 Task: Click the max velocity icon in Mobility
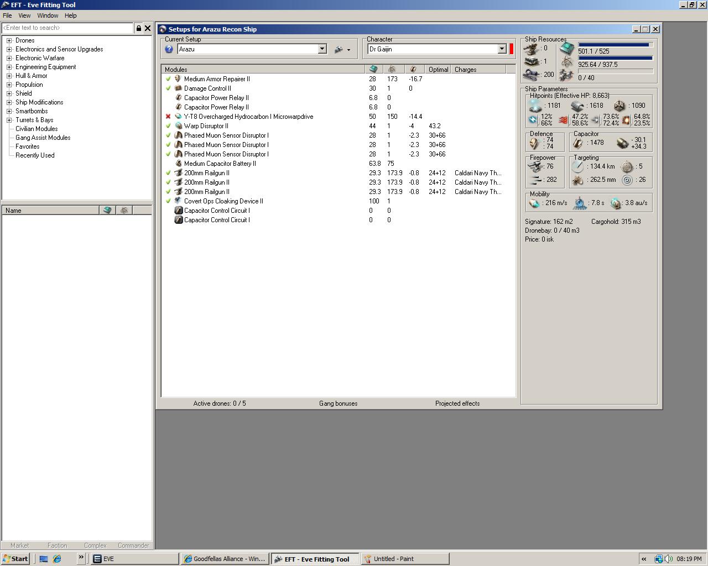(x=534, y=203)
